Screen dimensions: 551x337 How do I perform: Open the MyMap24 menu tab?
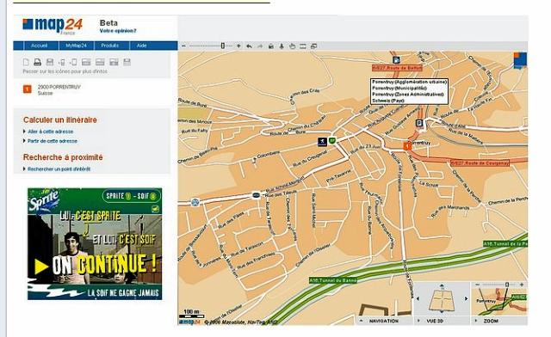coord(76,46)
